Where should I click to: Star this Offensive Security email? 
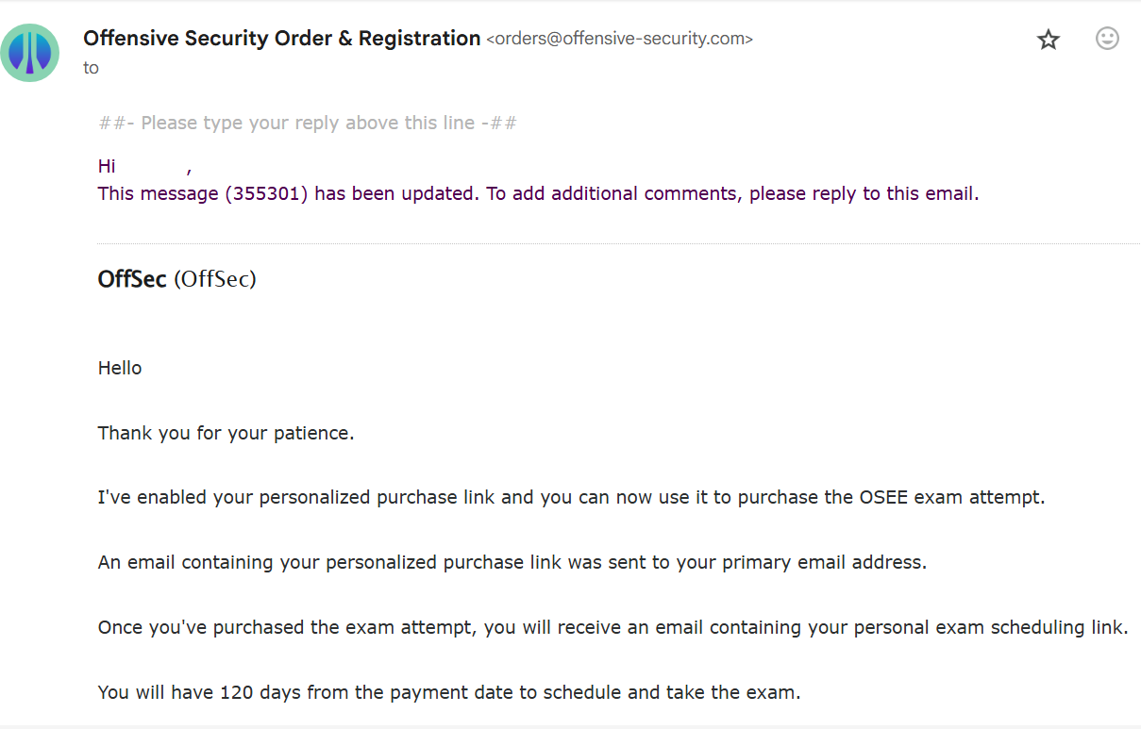[x=1049, y=40]
